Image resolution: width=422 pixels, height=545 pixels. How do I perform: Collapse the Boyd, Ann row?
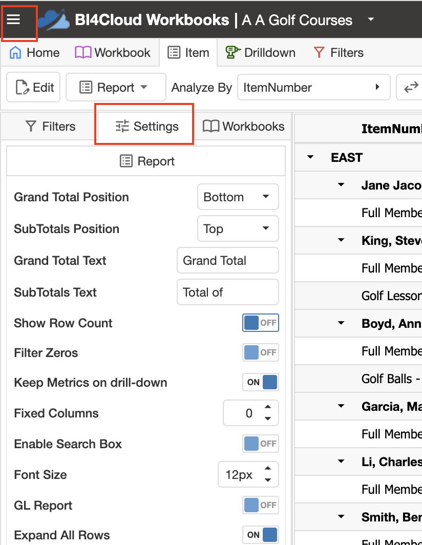341,323
